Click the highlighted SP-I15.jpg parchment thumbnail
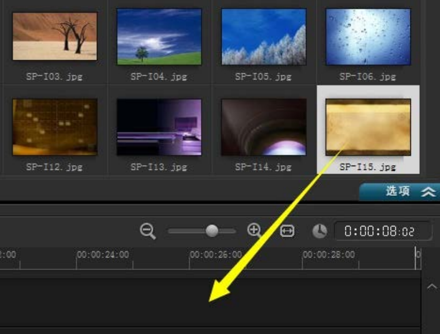The width and height of the screenshot is (440, 334). [368, 127]
